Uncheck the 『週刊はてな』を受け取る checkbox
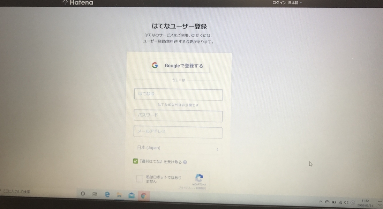Image resolution: width=383 pixels, height=209 pixels. [x=136, y=161]
